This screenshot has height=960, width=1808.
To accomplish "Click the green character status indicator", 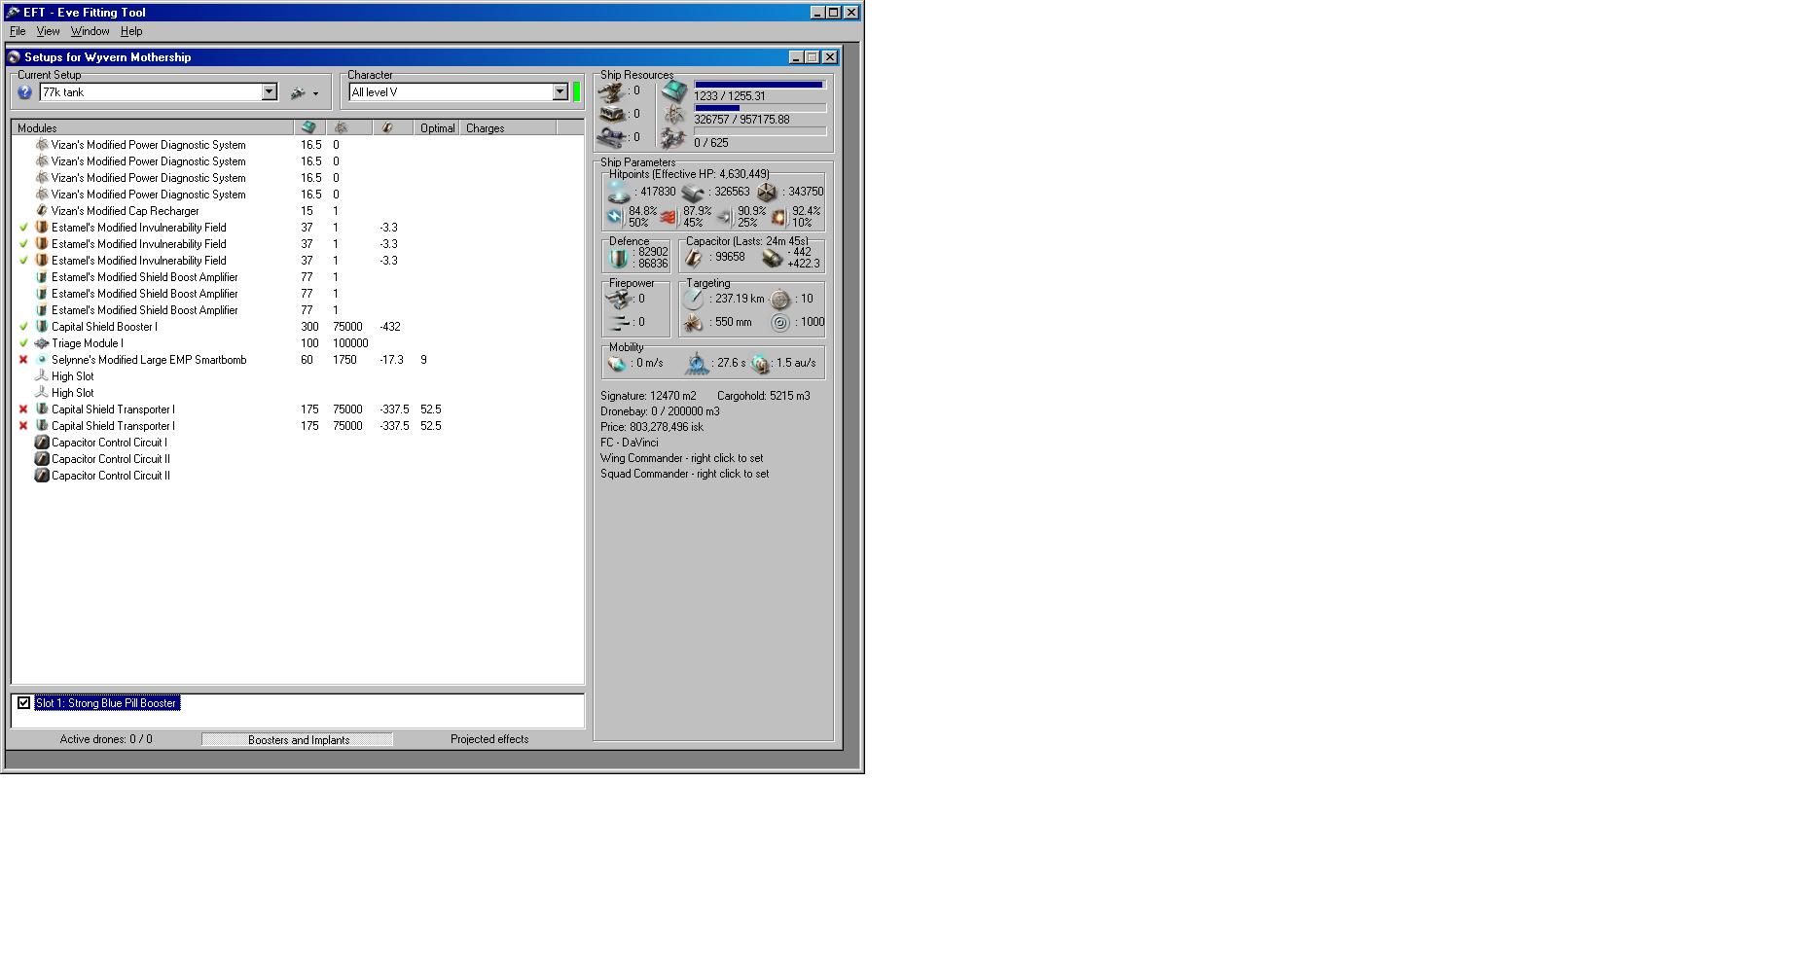I will (576, 92).
